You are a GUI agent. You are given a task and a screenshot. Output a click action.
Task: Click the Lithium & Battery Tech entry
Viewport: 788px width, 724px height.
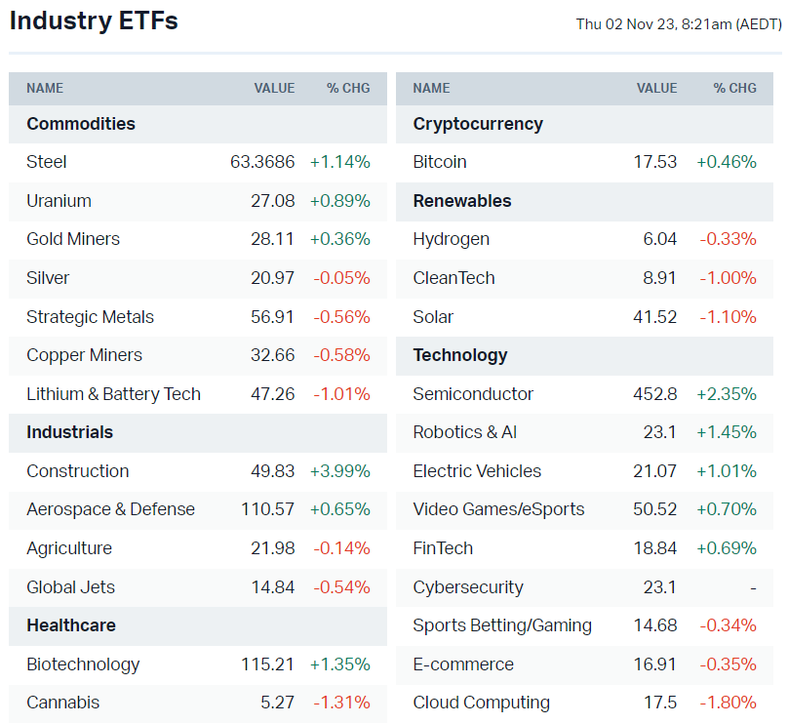pyautogui.click(x=113, y=394)
